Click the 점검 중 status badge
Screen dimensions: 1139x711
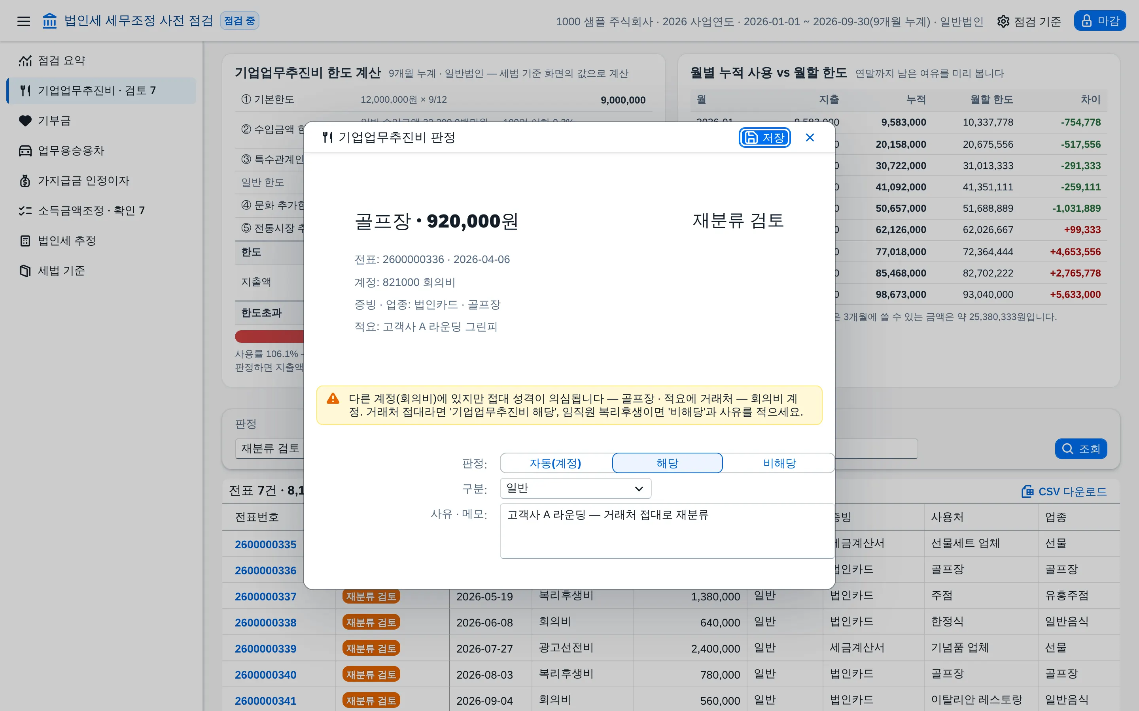coord(240,21)
